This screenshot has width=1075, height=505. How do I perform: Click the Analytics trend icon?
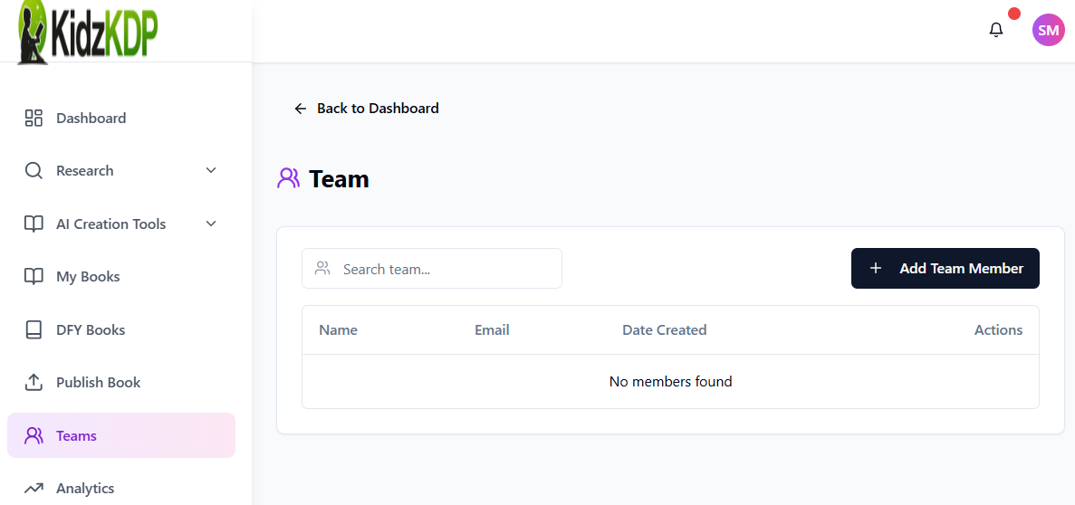click(34, 489)
